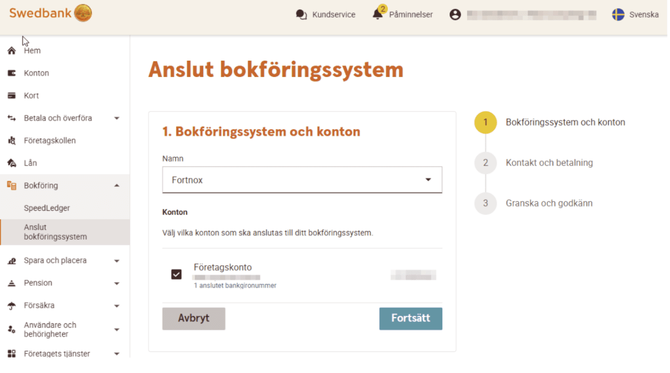
Task: Expand the Pension menu arrow
Action: click(116, 284)
